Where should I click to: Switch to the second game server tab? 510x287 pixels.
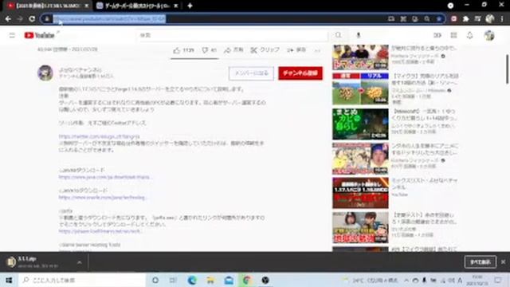pyautogui.click(x=138, y=6)
